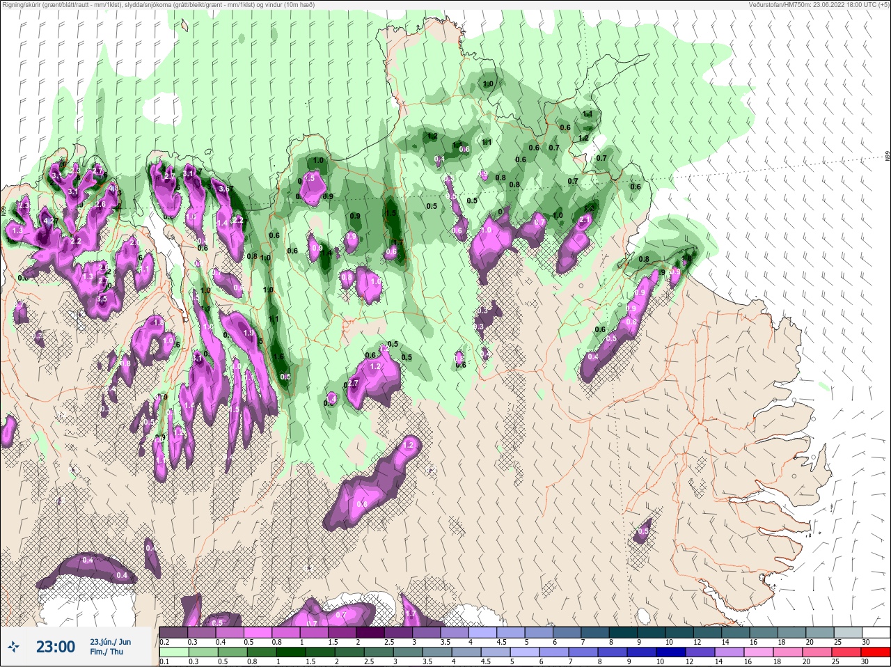Pick the white final swatch at 30 in upper legend

[x=876, y=632]
